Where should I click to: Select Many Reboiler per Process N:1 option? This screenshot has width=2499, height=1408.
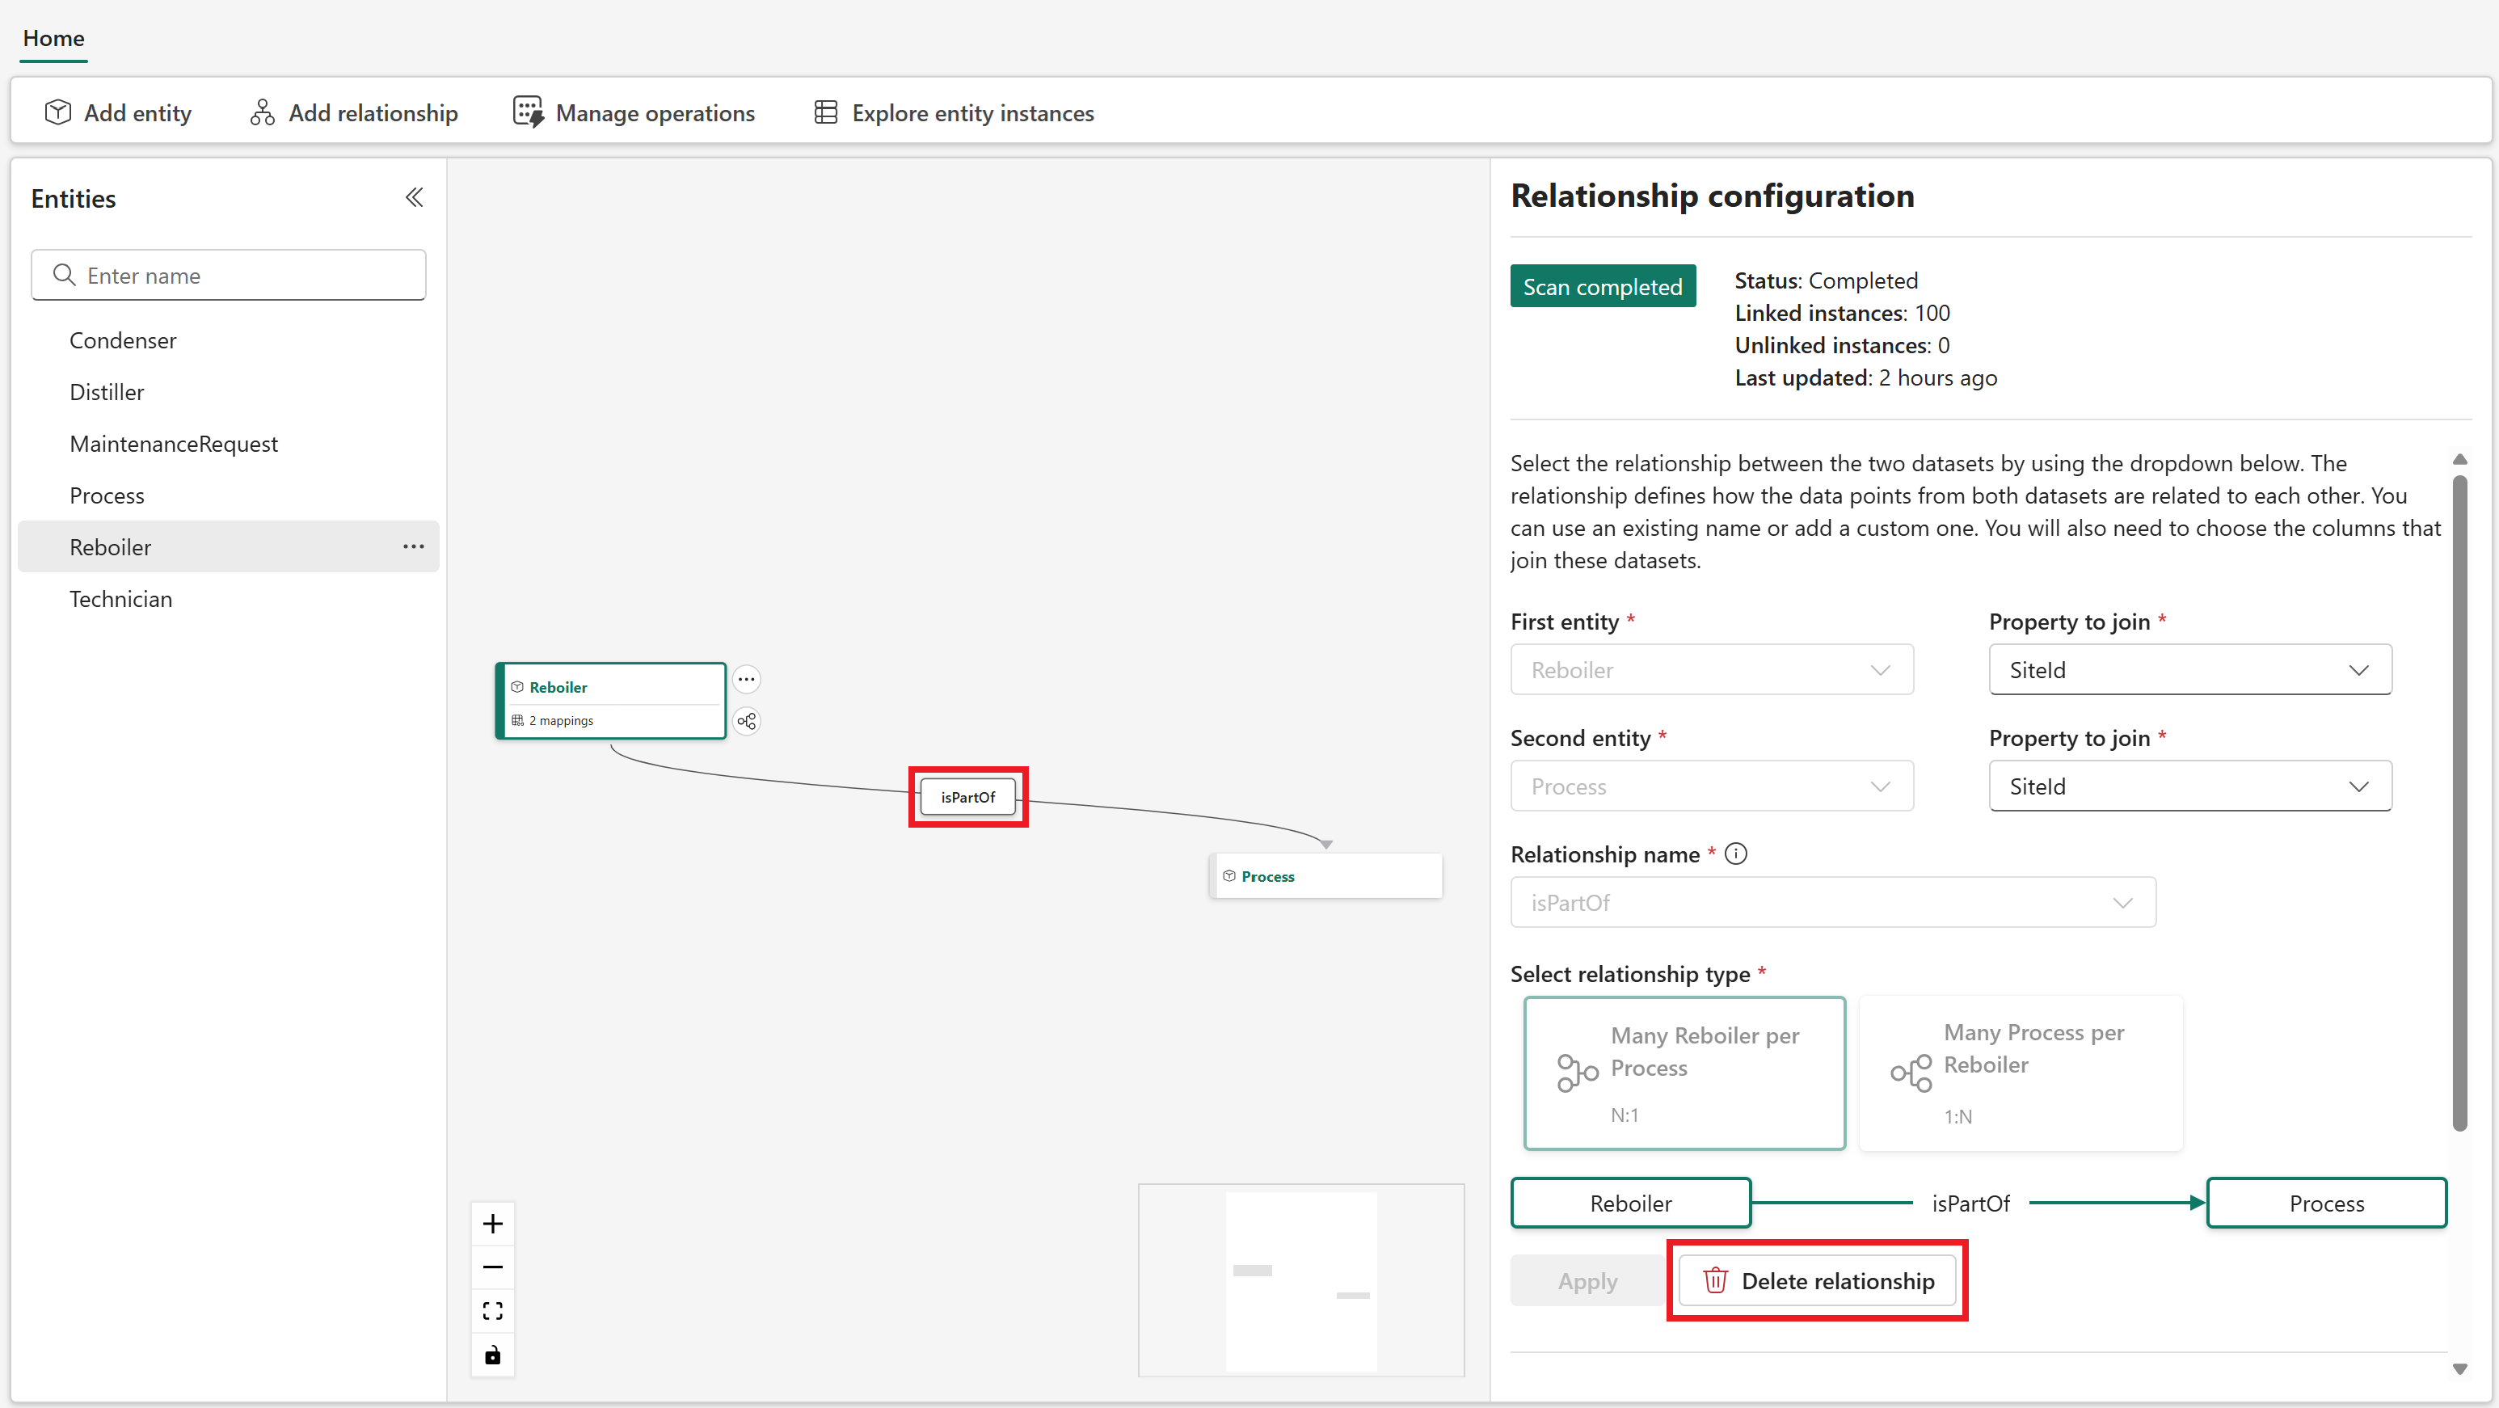pos(1684,1073)
